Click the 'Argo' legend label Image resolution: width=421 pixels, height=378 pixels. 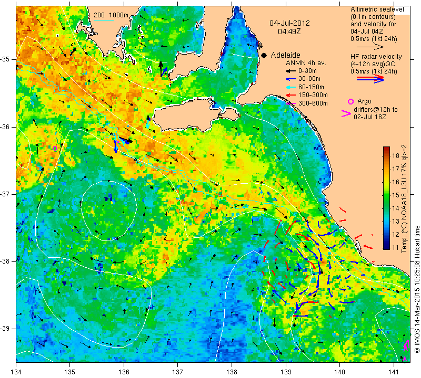(x=364, y=101)
